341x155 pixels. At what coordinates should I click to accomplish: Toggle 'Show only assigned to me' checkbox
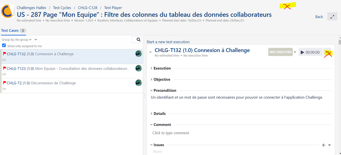click(x=4, y=45)
